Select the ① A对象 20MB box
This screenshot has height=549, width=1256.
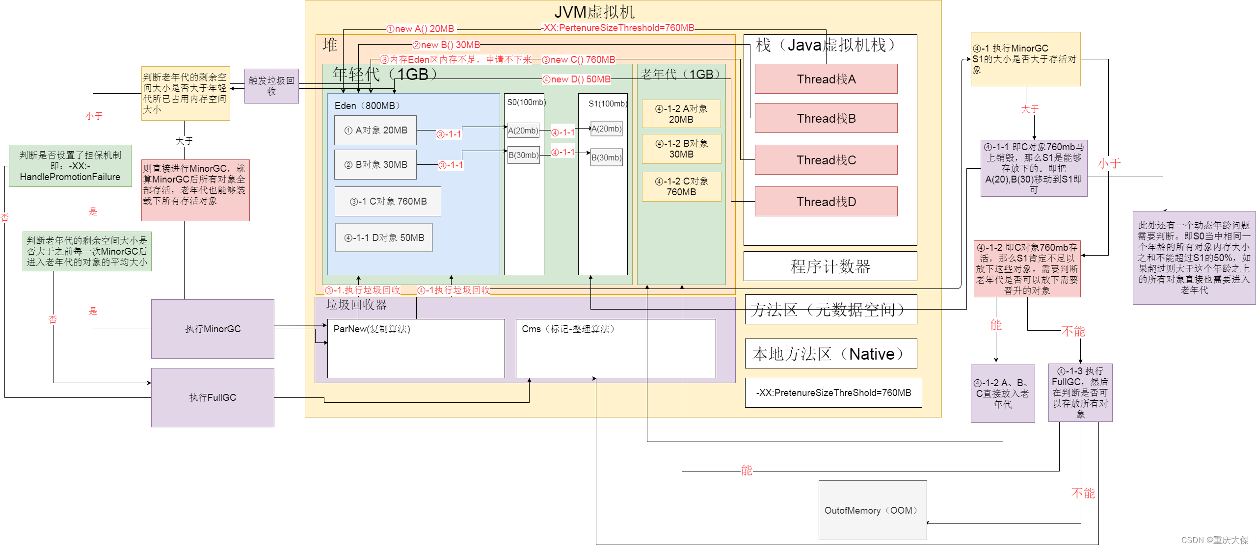point(374,130)
